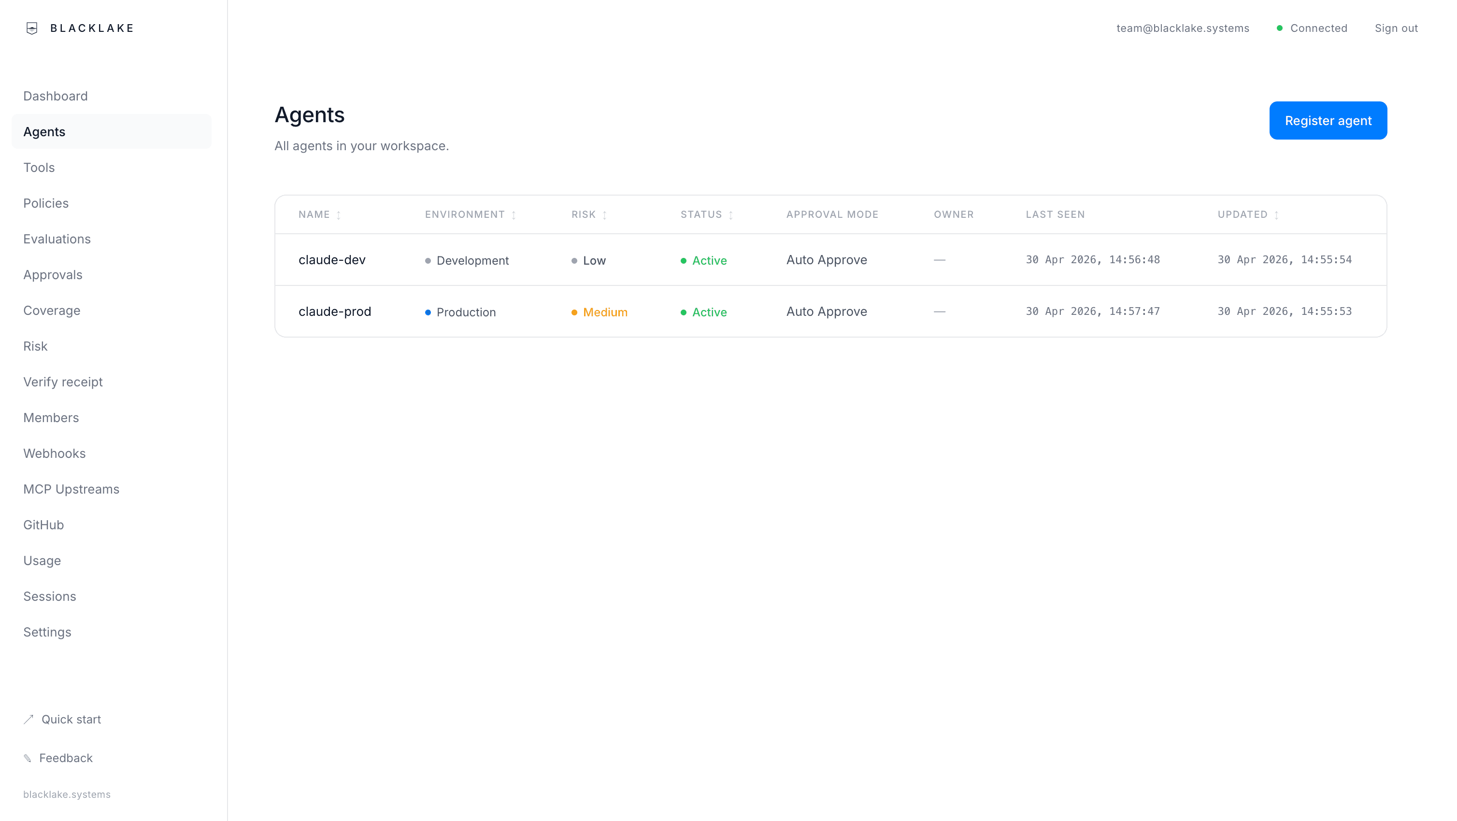Open MCP Upstreams

[71, 489]
